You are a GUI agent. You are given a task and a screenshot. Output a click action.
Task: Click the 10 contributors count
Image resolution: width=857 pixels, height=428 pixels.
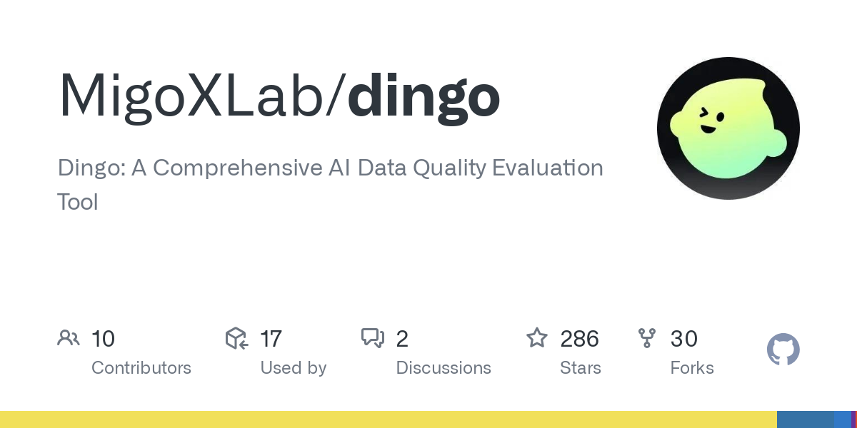[x=103, y=339]
